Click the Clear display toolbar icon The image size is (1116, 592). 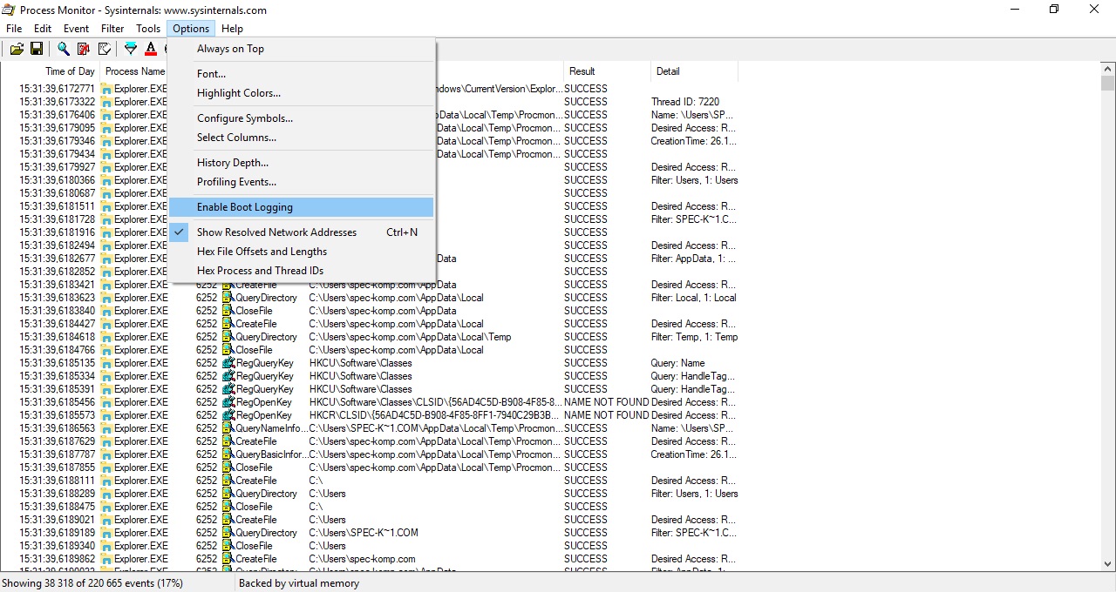pos(105,50)
